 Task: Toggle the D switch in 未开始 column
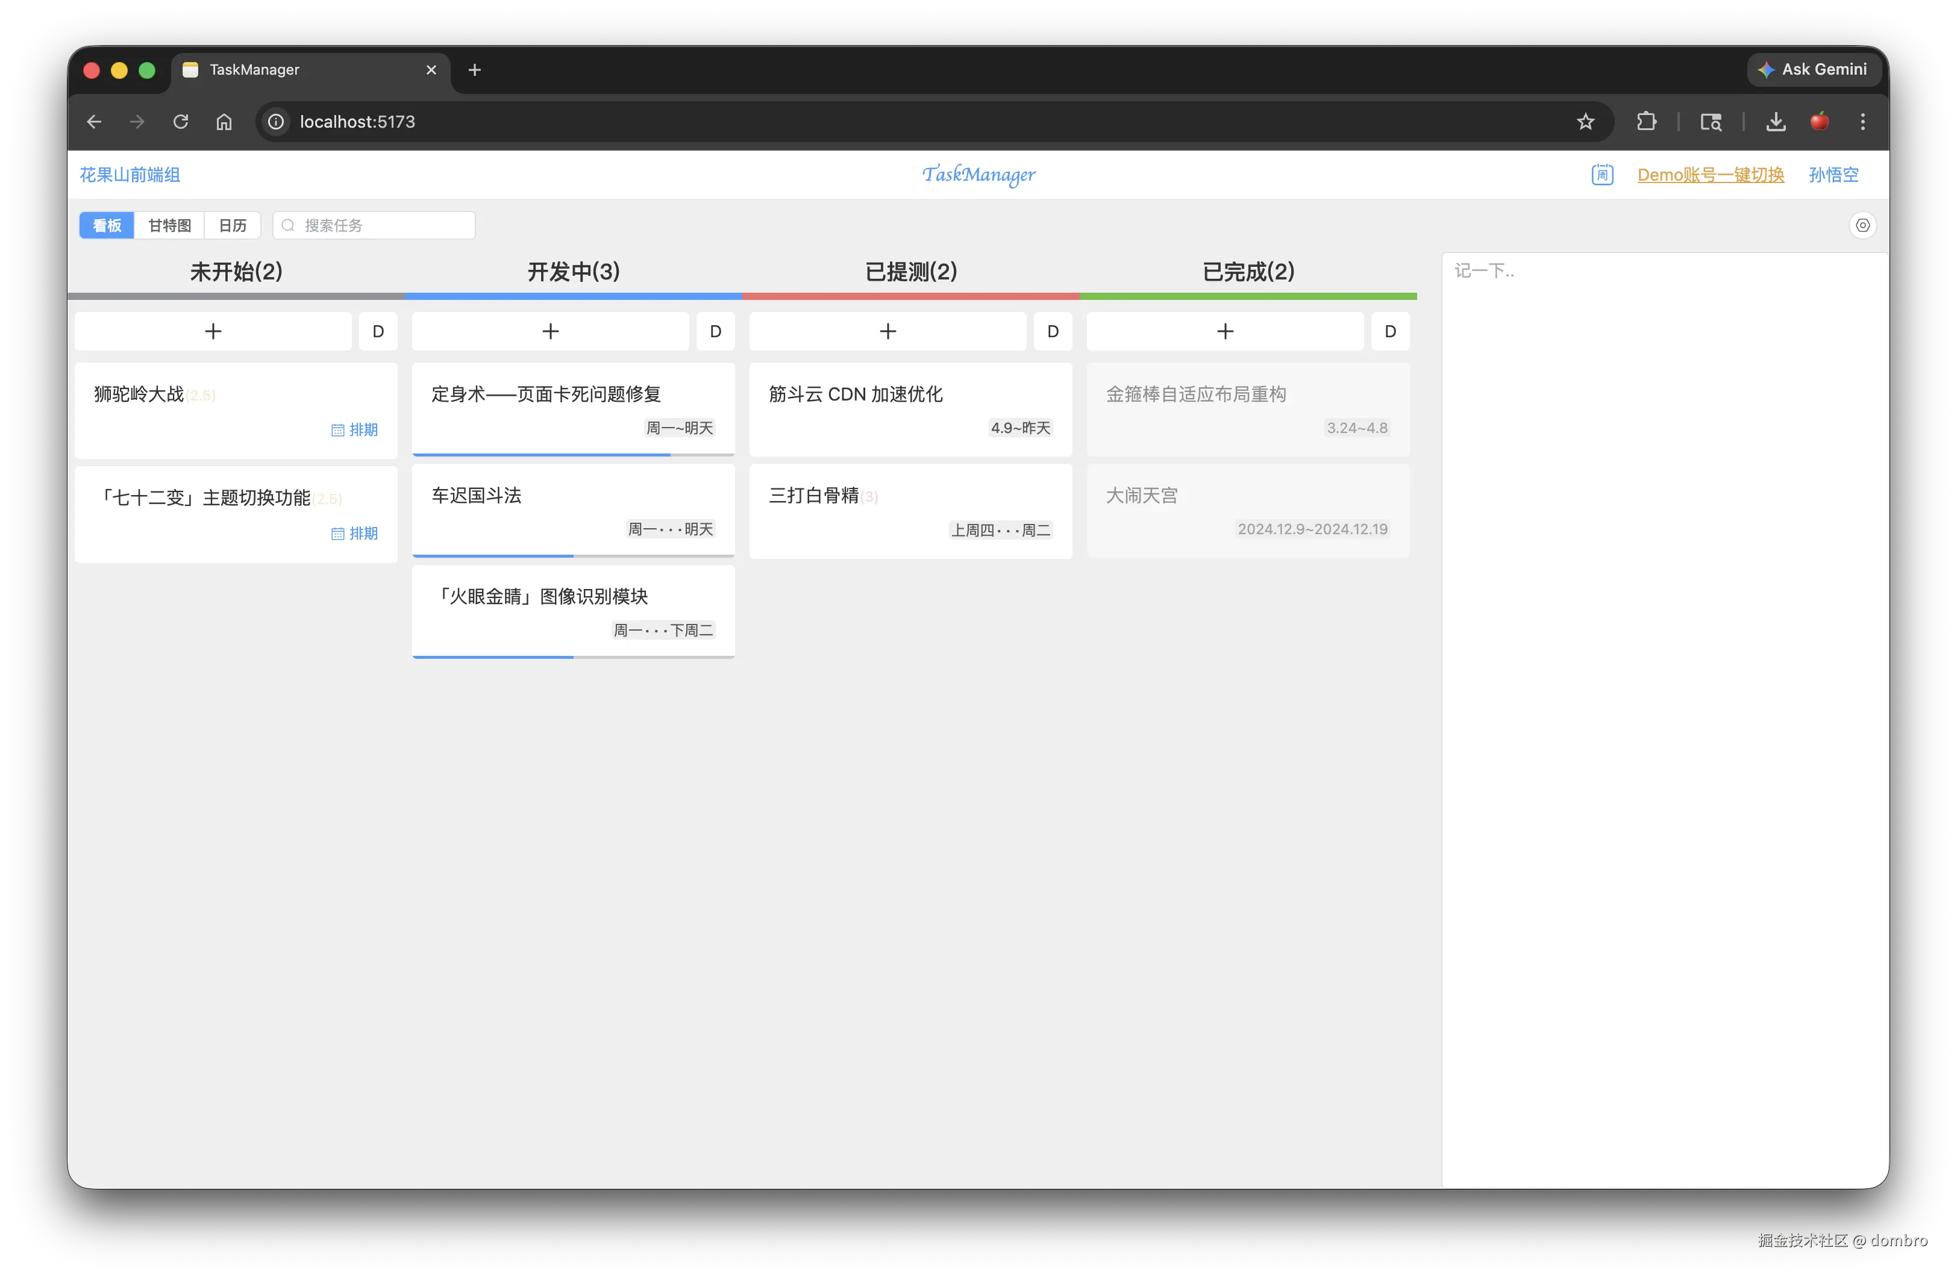tap(377, 331)
